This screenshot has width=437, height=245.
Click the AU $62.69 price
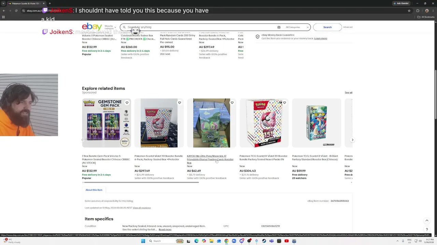(x=194, y=171)
